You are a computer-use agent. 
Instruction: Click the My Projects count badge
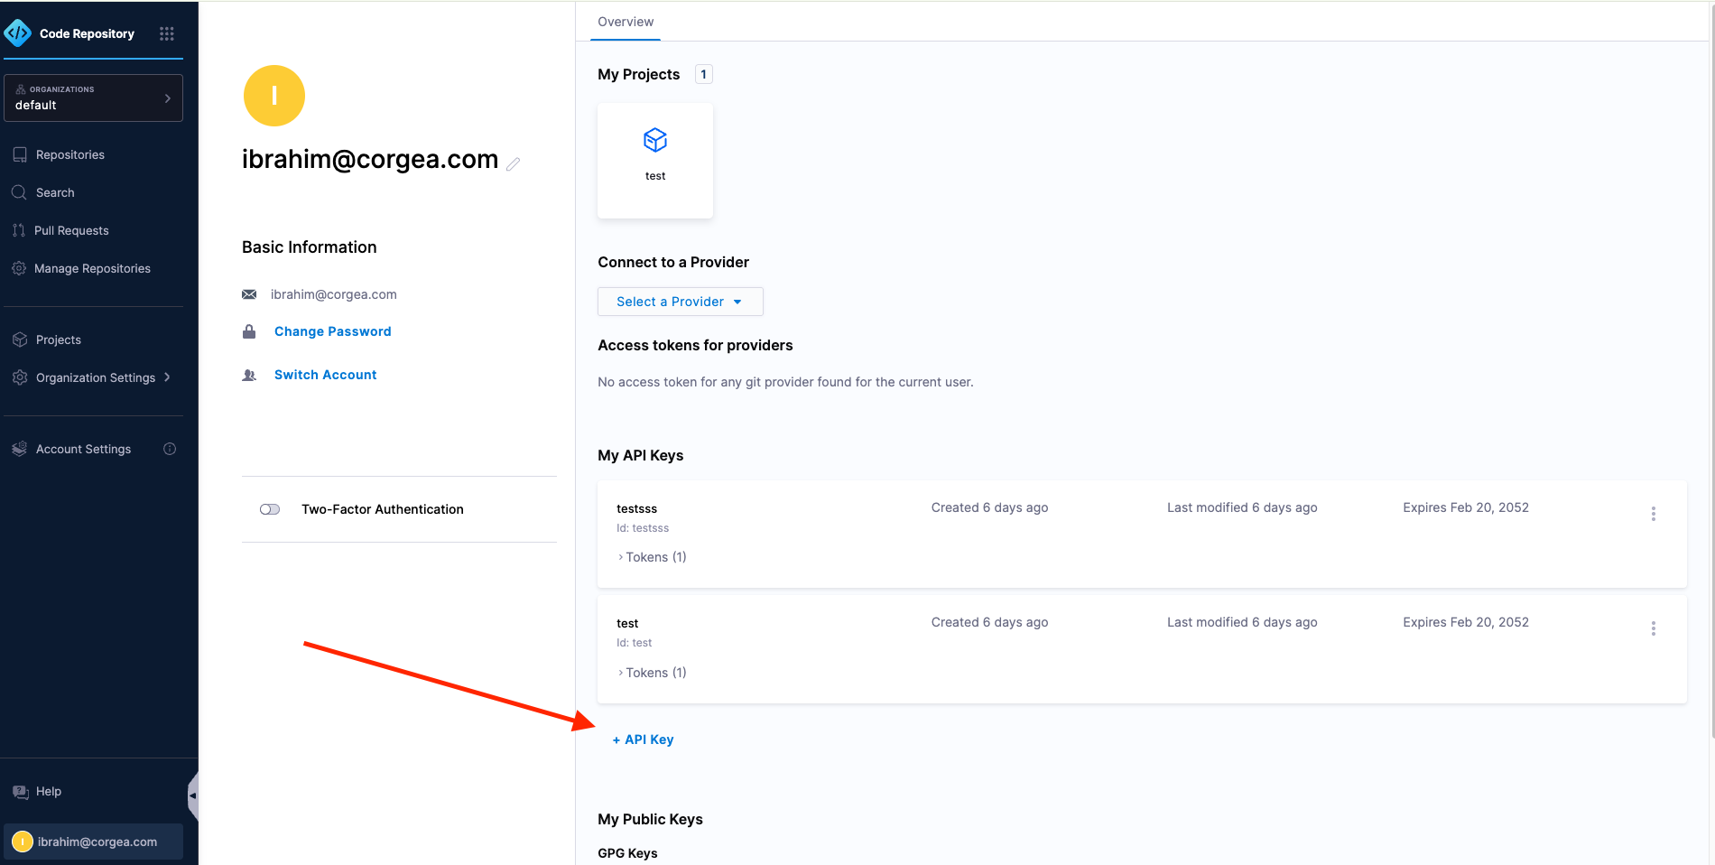coord(703,74)
